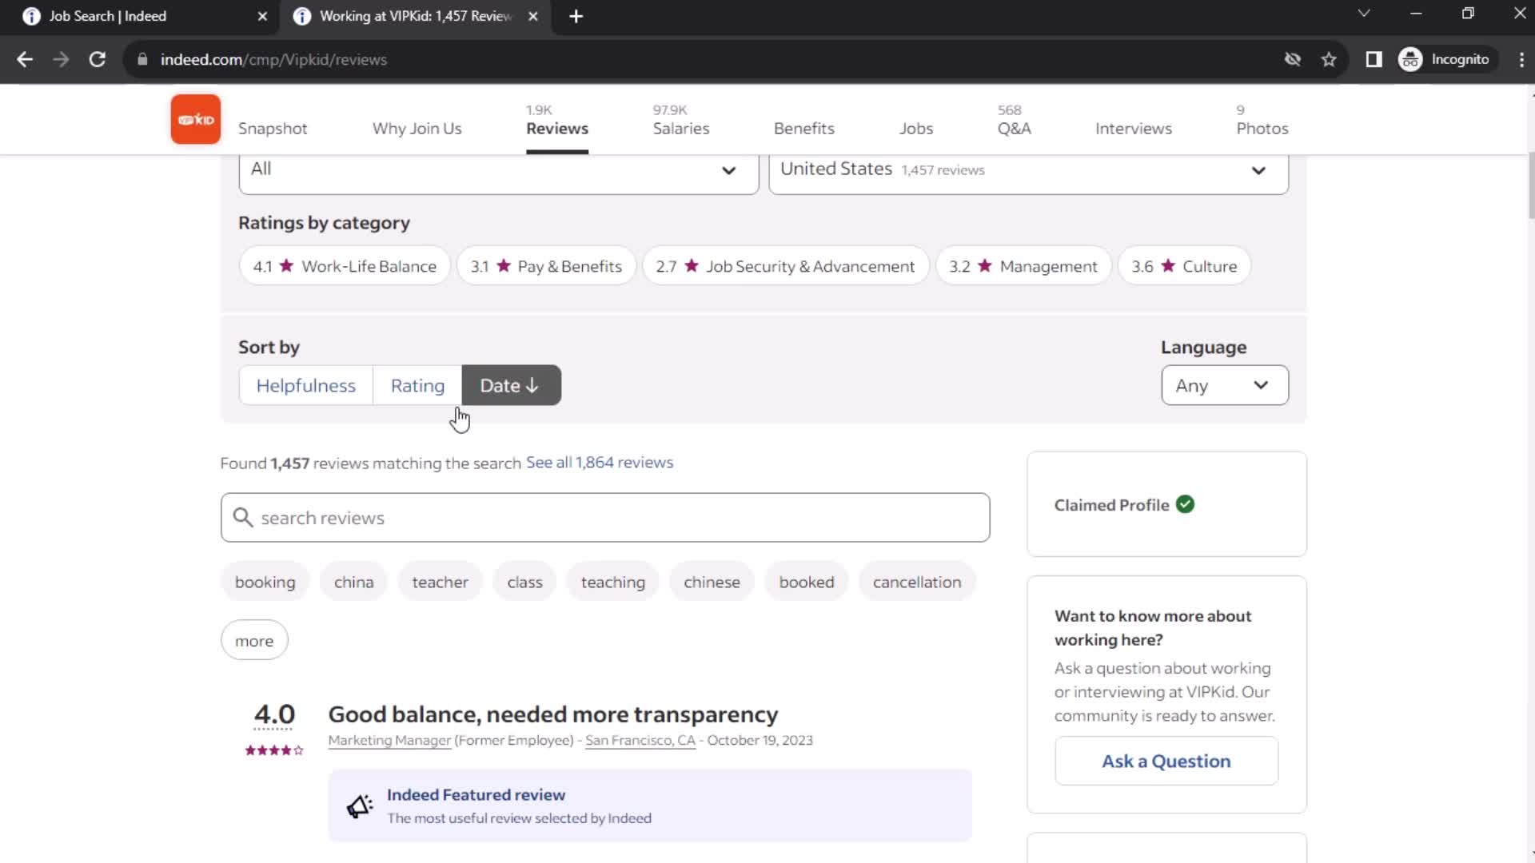Open the browser side panel icon

(x=1374, y=59)
